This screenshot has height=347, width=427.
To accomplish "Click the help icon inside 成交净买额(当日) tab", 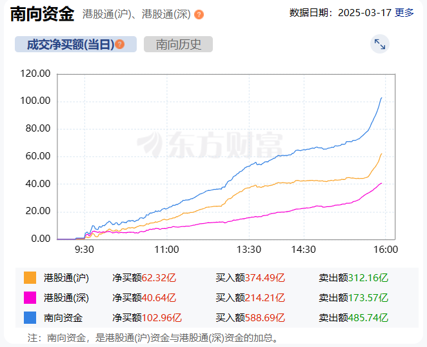I will [x=119, y=44].
